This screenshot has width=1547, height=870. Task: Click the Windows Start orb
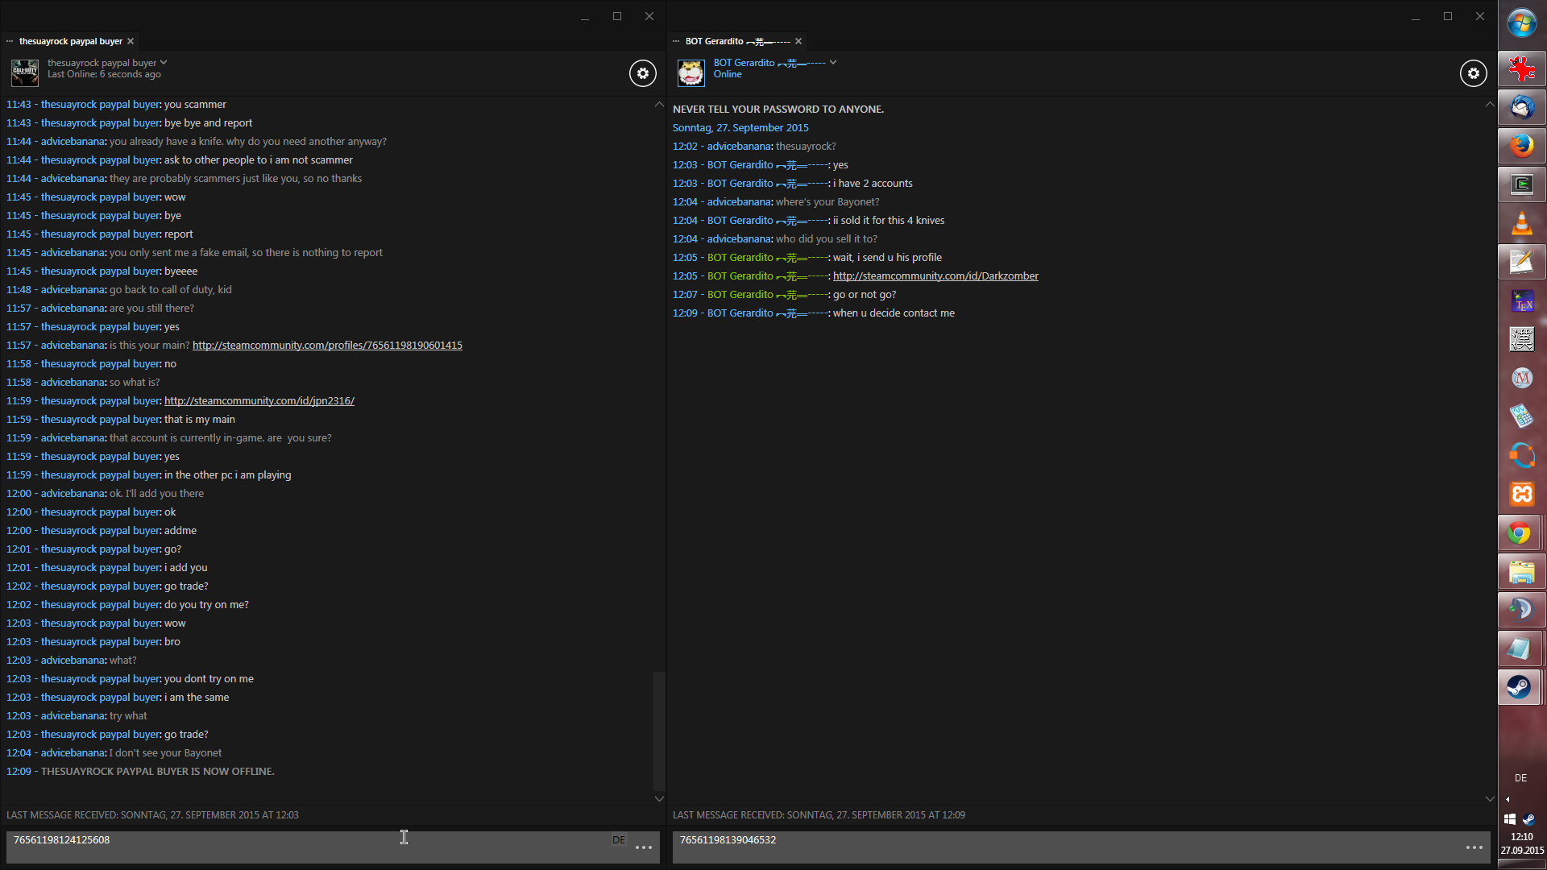(x=1521, y=24)
